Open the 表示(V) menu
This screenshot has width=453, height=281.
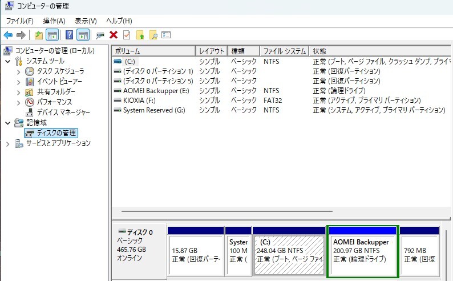86,21
